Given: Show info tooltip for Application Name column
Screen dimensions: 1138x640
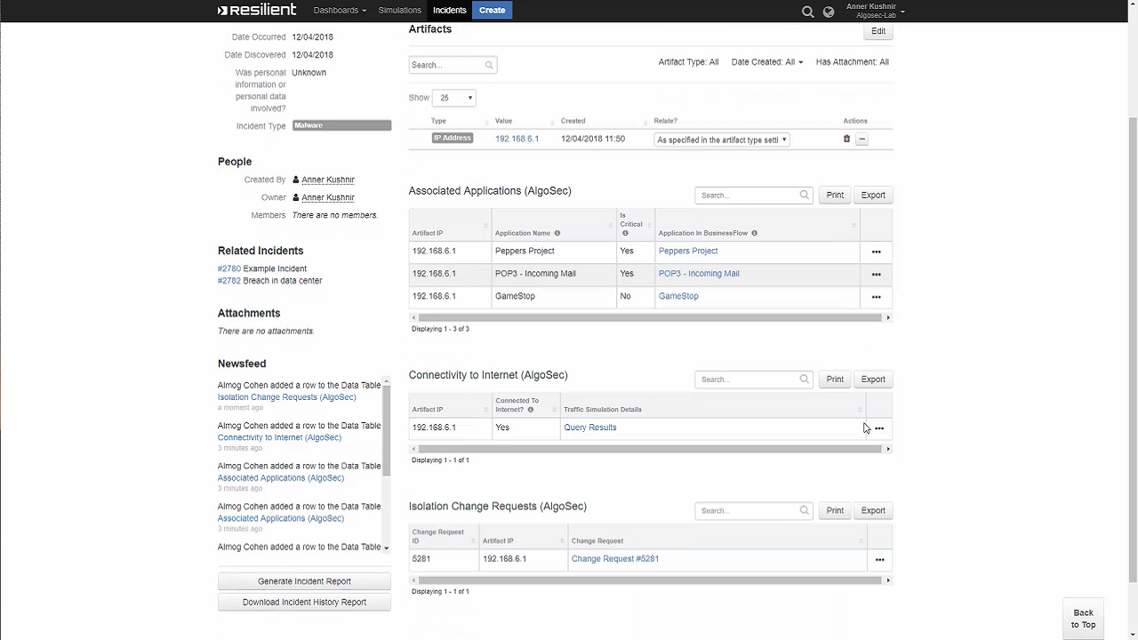Looking at the screenshot, I should [x=557, y=233].
